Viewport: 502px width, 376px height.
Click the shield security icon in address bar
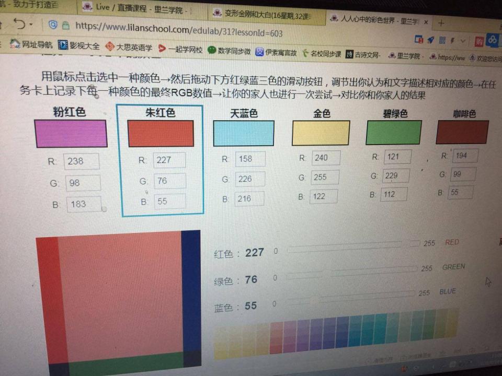53,25
